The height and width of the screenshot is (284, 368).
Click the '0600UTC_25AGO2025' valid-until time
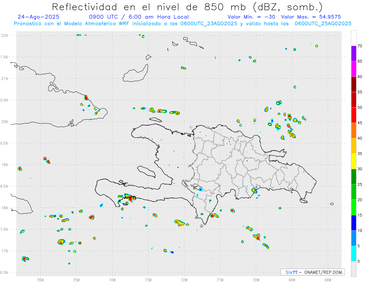(x=323, y=24)
